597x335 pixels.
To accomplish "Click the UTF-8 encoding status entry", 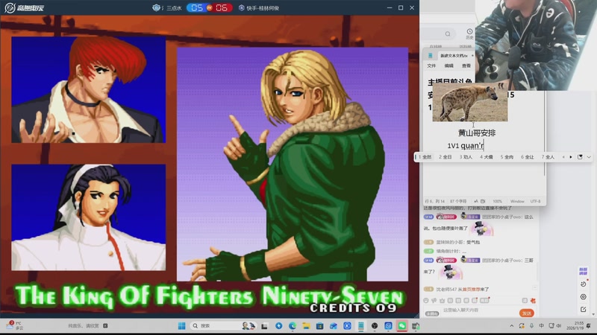I will tap(535, 201).
